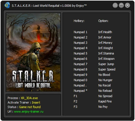Click the 'F3' hotkey label
135x121 pixels.
click(x=75, y=107)
